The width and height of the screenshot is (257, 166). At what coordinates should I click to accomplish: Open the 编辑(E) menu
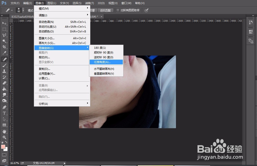pos(27,3)
